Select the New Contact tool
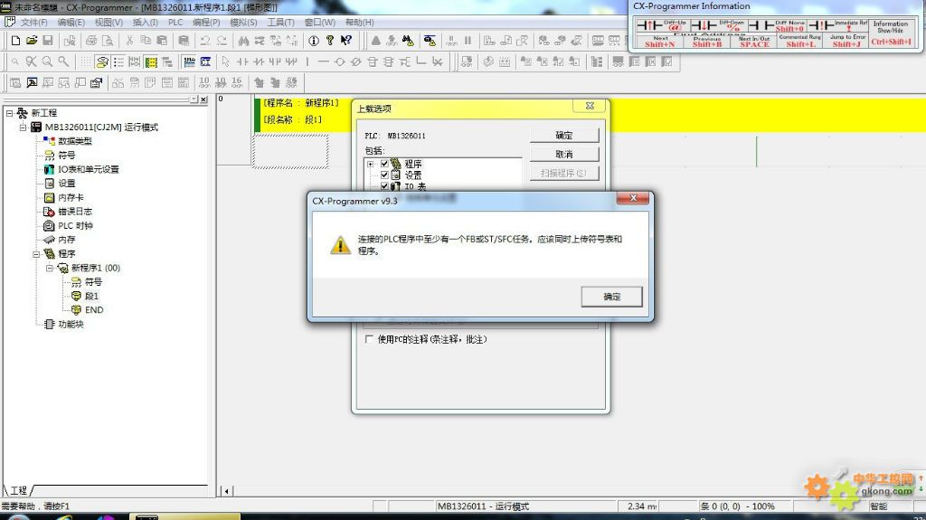Viewport: 926px width, 520px height. tap(242, 61)
